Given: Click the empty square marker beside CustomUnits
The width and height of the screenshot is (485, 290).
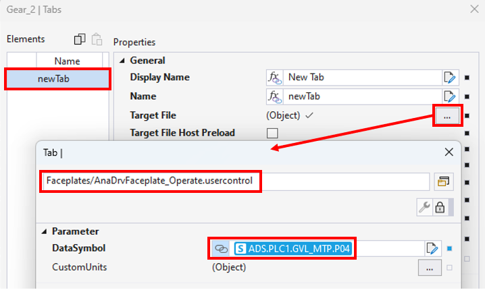Looking at the screenshot, I should (449, 268).
